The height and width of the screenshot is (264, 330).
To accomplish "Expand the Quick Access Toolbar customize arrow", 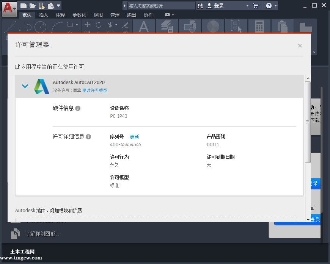I will [58, 6].
